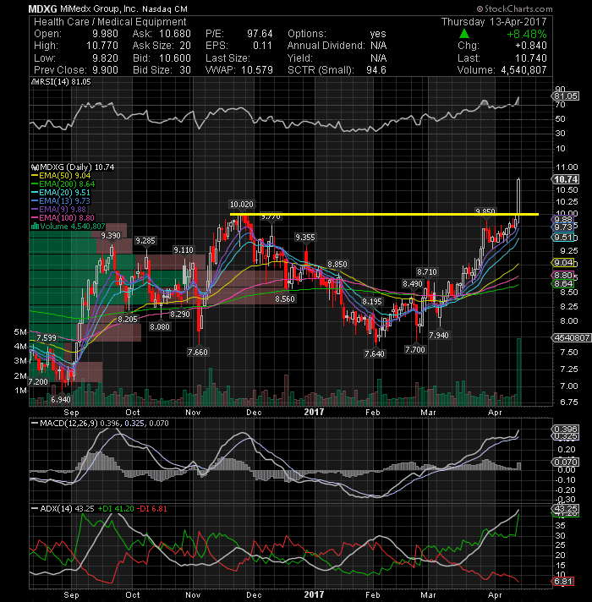This screenshot has height=602, width=592.
Task: Click the VWAP value 10.579
Action: pos(257,70)
